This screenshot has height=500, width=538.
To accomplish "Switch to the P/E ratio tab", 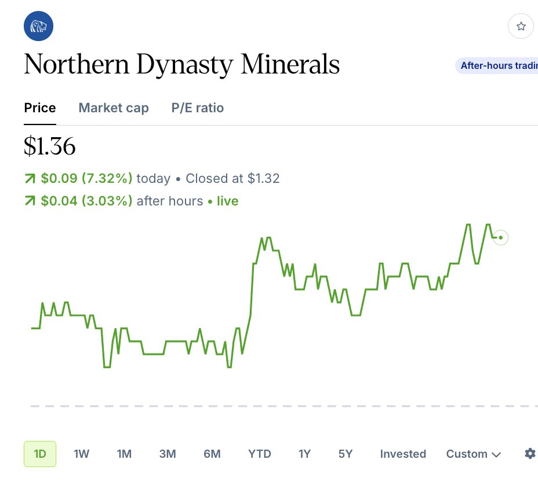I will [x=198, y=108].
